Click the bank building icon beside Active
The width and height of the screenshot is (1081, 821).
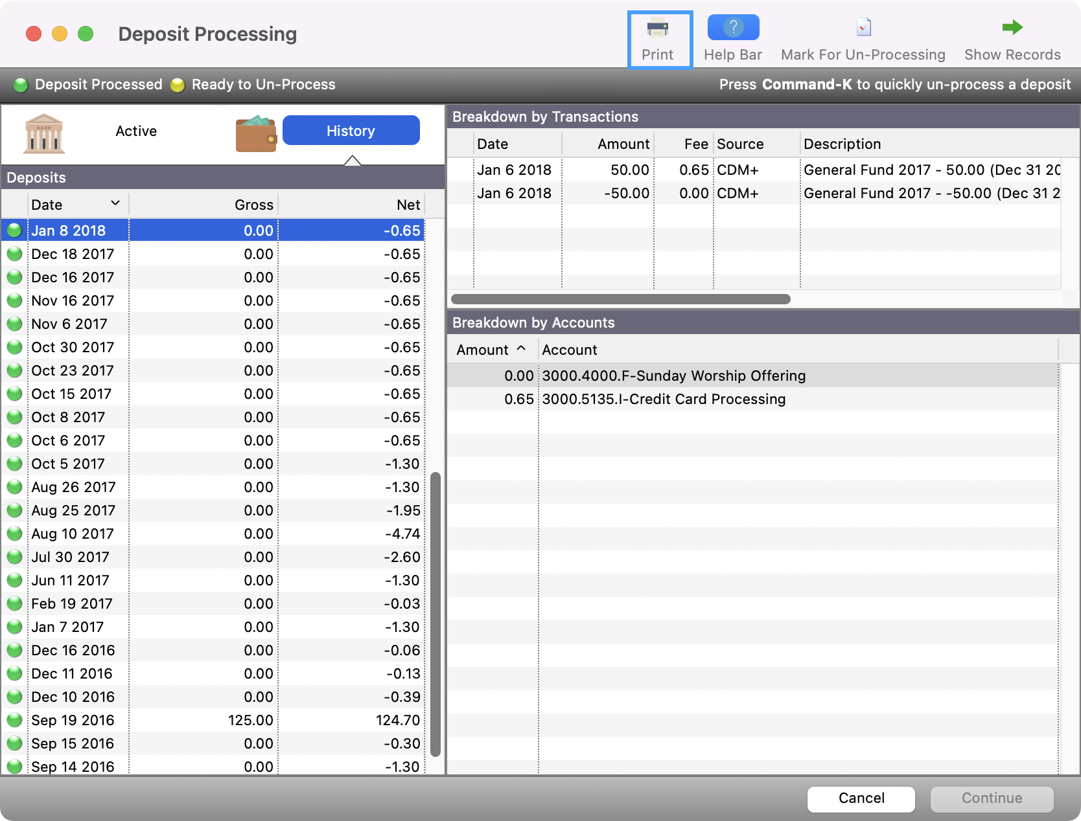pos(43,133)
